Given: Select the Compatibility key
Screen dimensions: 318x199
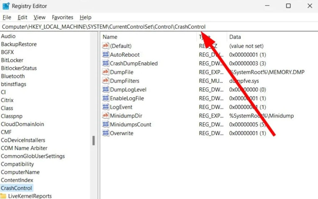Looking at the screenshot, I should [x=17, y=164].
